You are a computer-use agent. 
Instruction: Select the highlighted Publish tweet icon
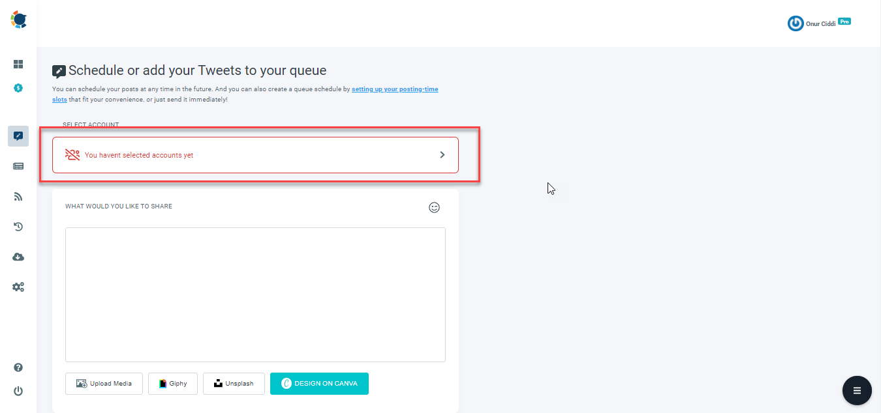click(x=18, y=136)
